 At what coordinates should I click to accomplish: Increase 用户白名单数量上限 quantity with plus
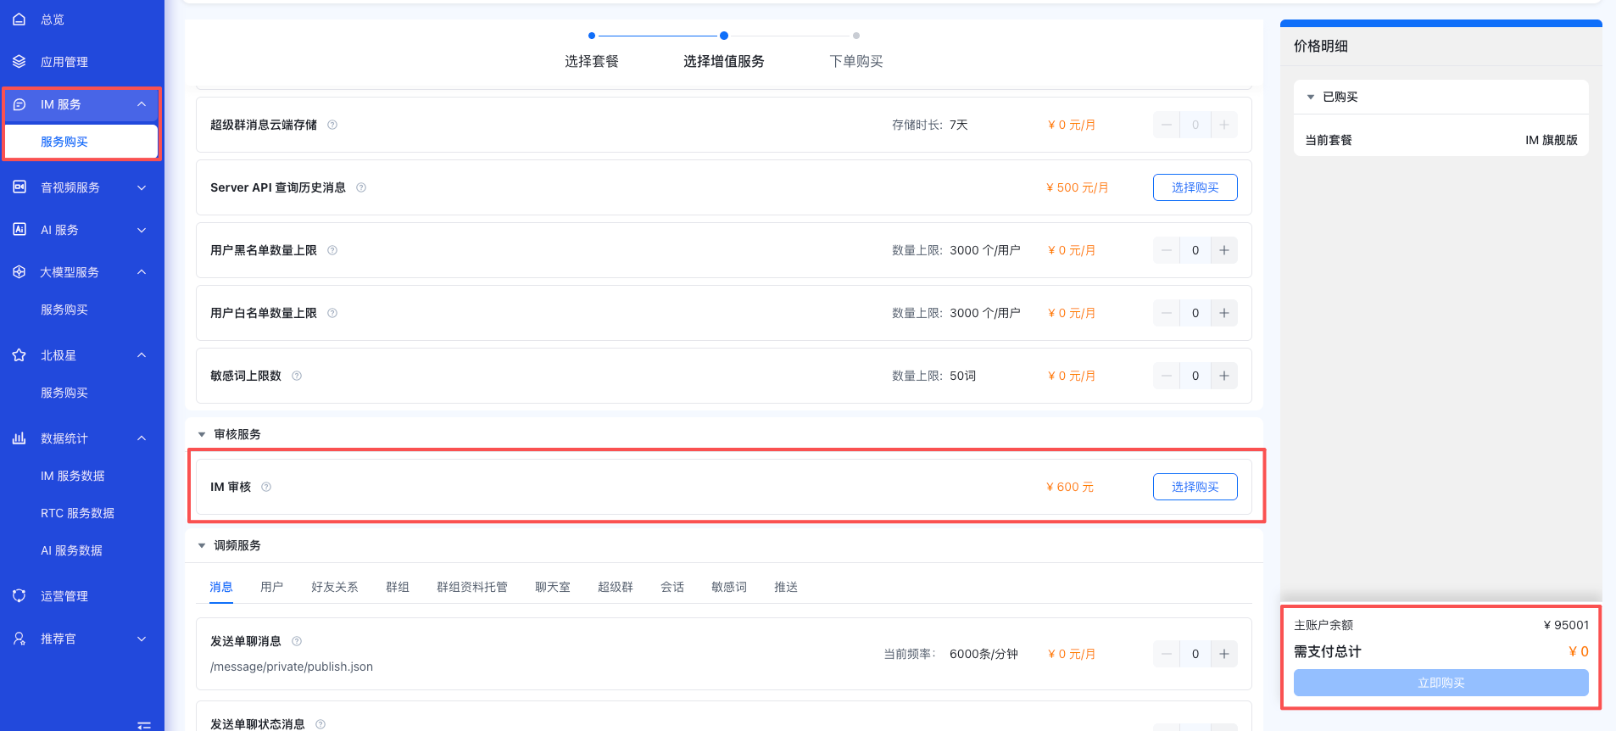(x=1224, y=313)
